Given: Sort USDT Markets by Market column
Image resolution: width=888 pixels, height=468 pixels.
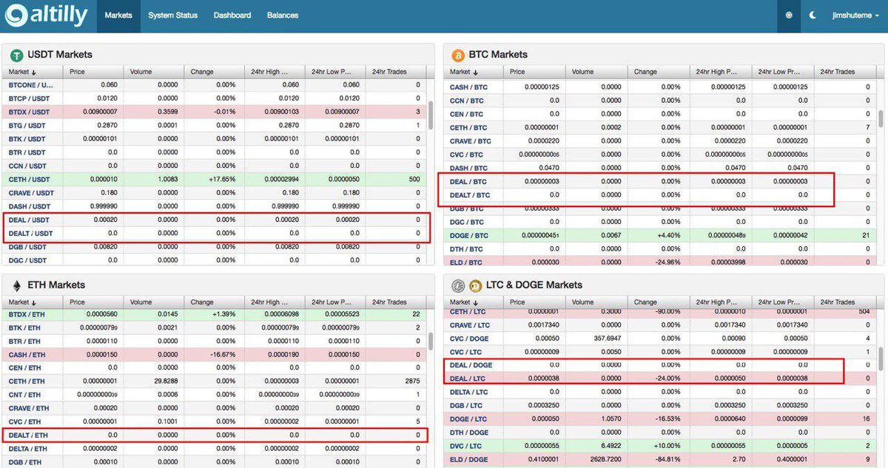Looking at the screenshot, I should pyautogui.click(x=33, y=72).
